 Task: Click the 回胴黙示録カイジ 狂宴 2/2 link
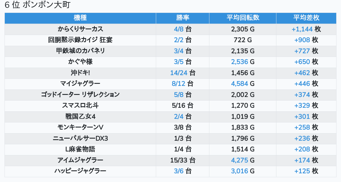click(179, 40)
